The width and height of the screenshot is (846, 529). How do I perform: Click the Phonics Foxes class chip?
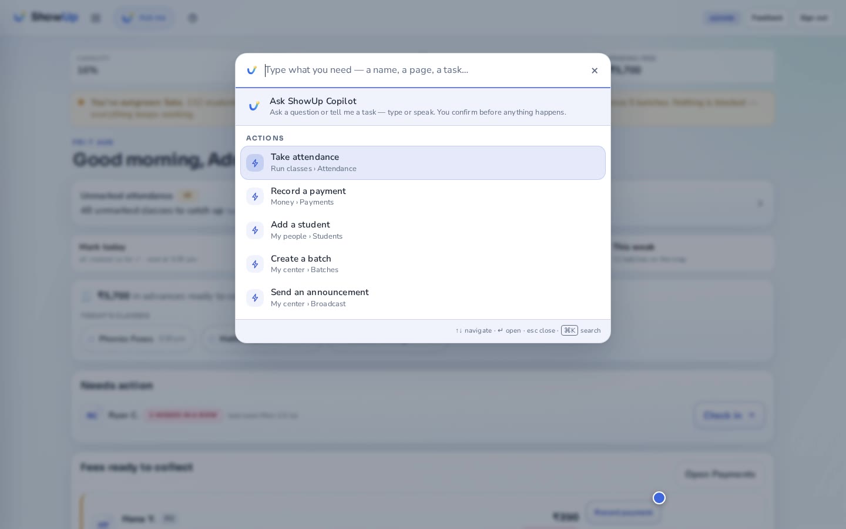click(137, 339)
